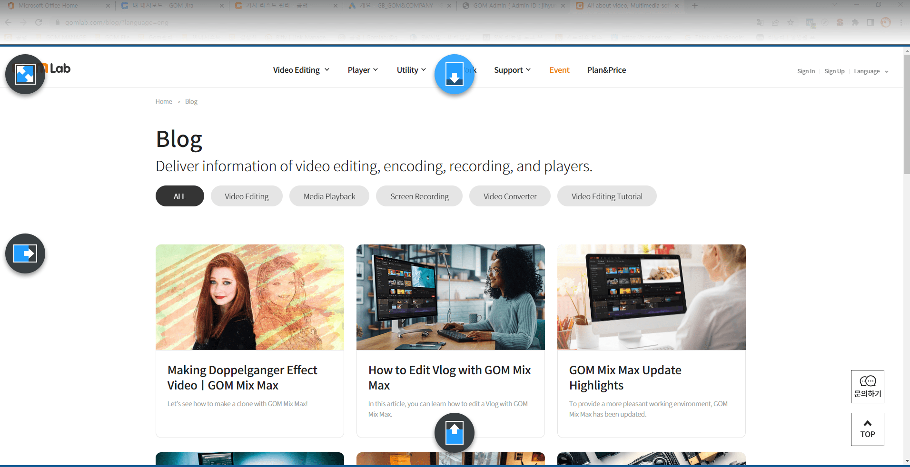
Task: Share this page using the share icon
Action: coord(775,22)
